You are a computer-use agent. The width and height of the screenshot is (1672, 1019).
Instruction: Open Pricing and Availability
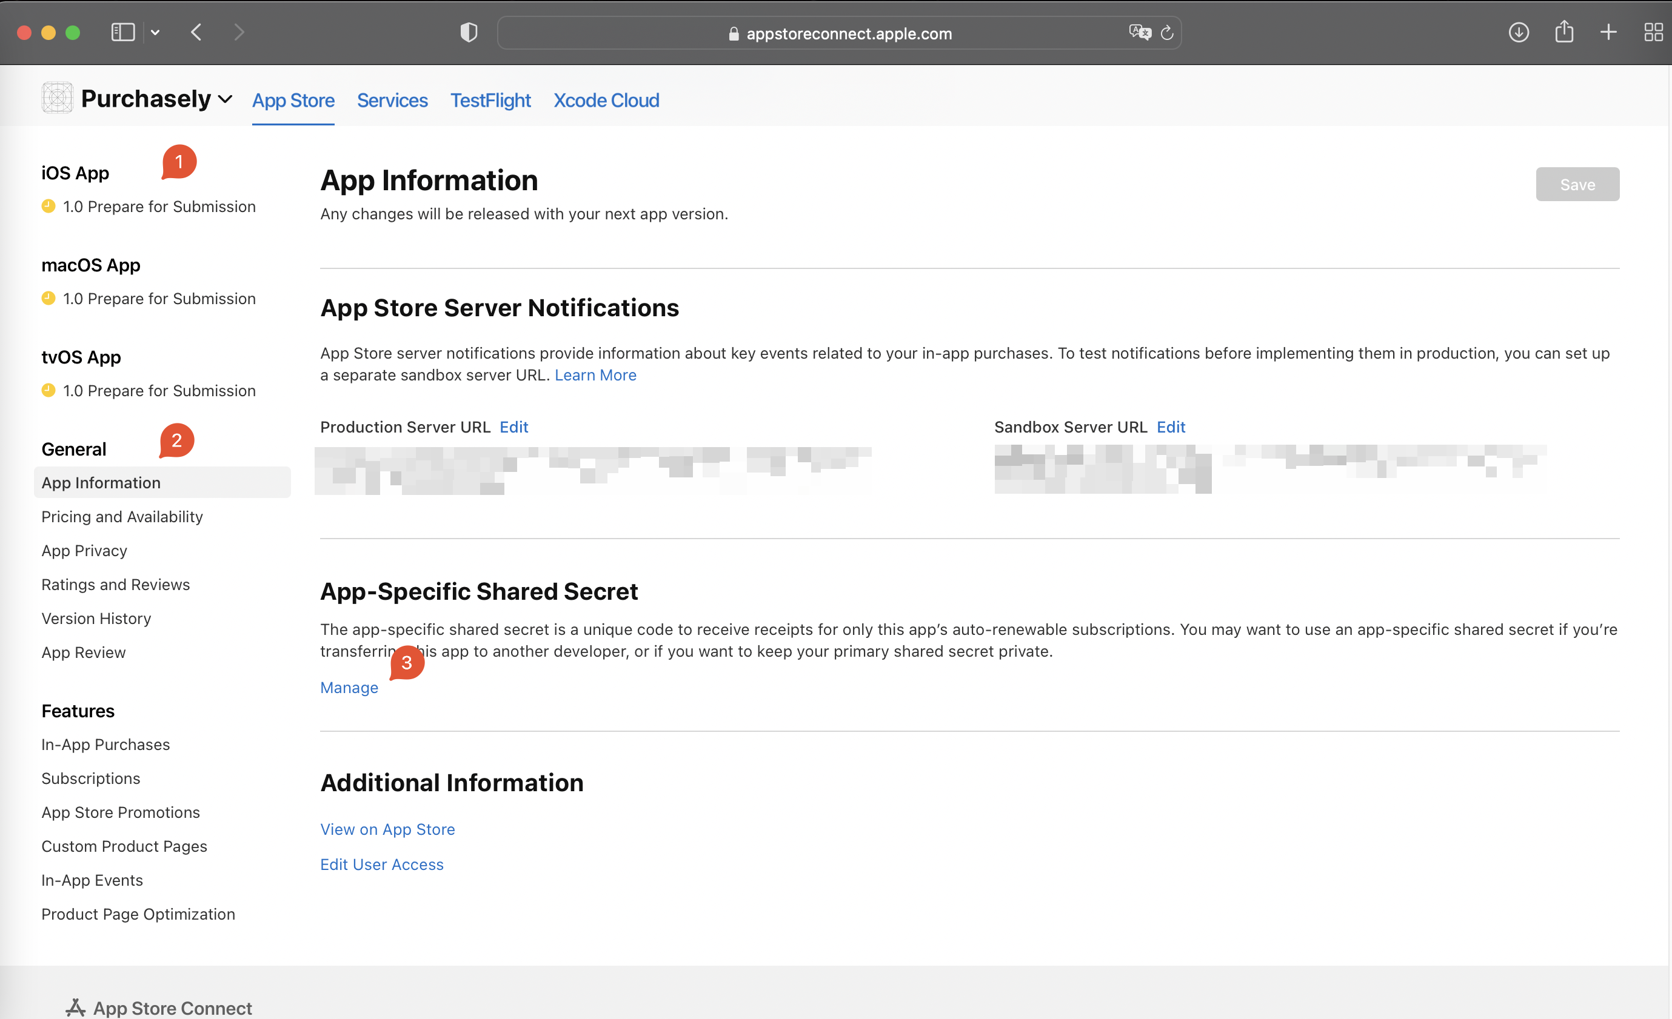[x=122, y=517]
